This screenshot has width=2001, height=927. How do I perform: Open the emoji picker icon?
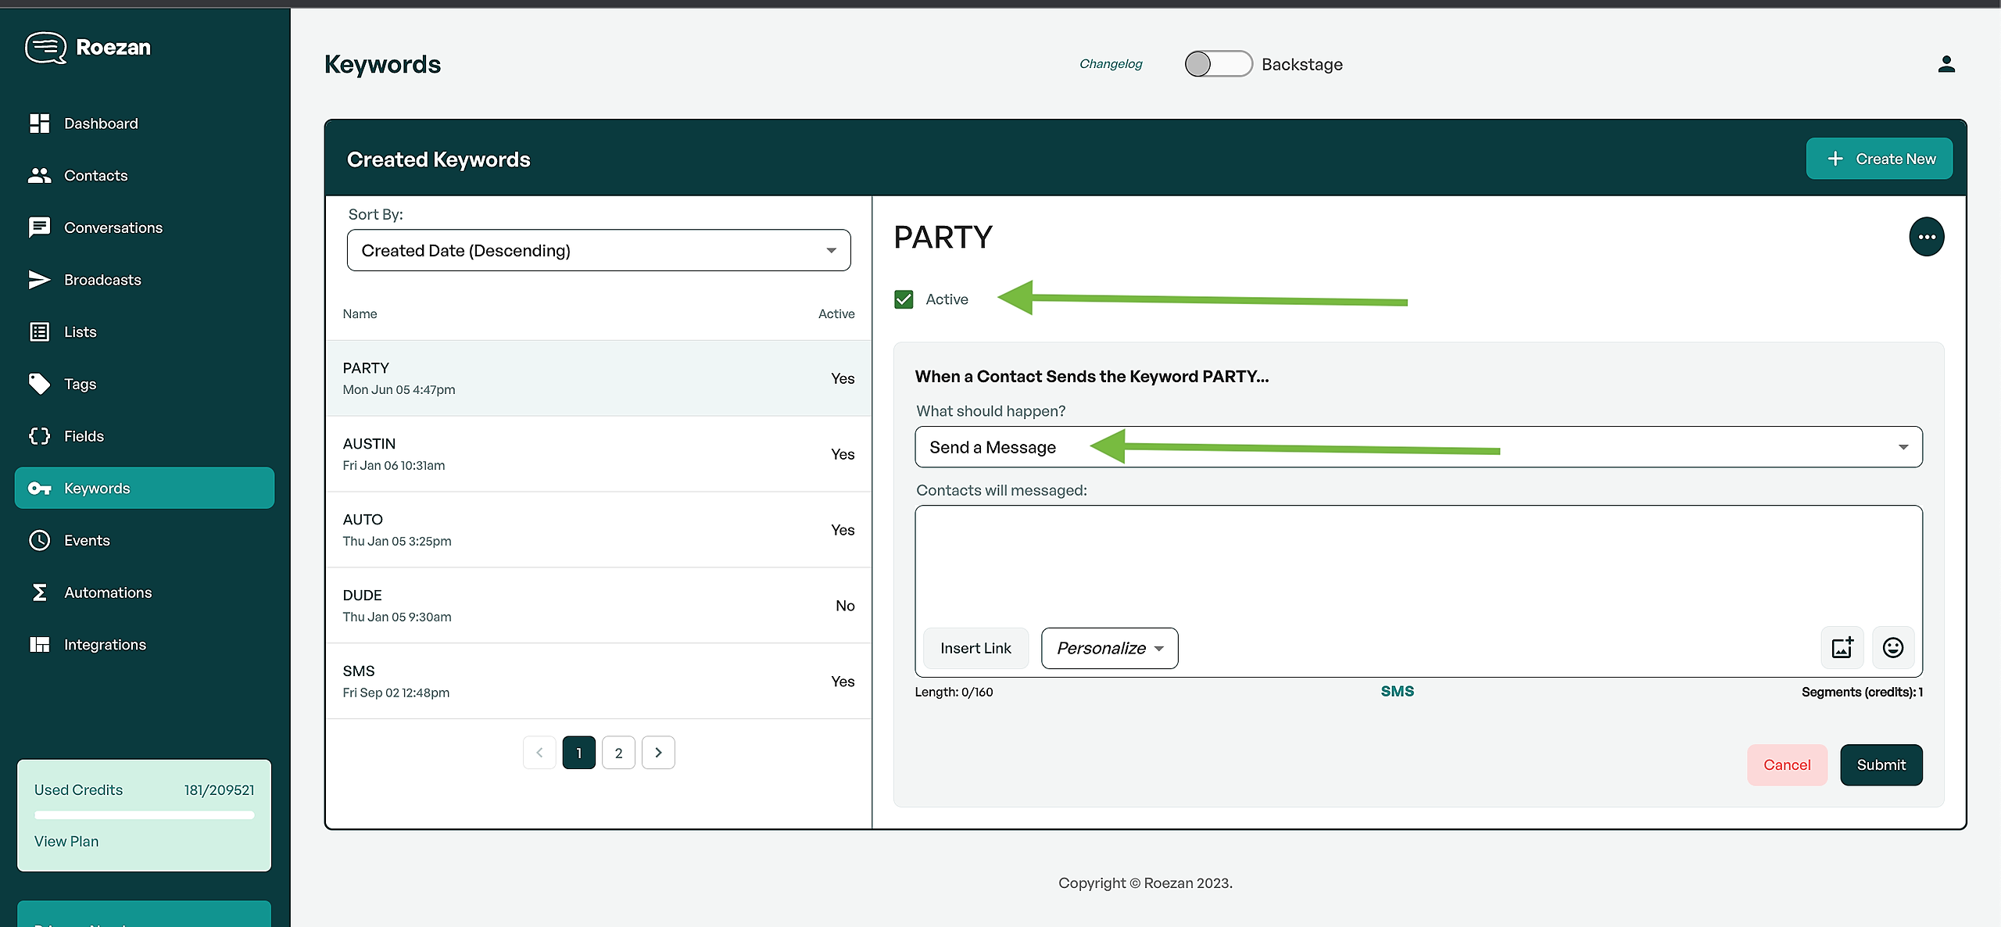click(x=1892, y=648)
